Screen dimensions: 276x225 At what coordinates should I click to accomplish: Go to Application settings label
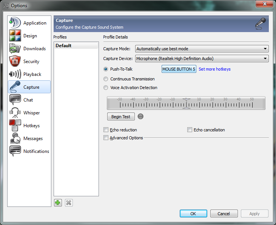[35, 23]
